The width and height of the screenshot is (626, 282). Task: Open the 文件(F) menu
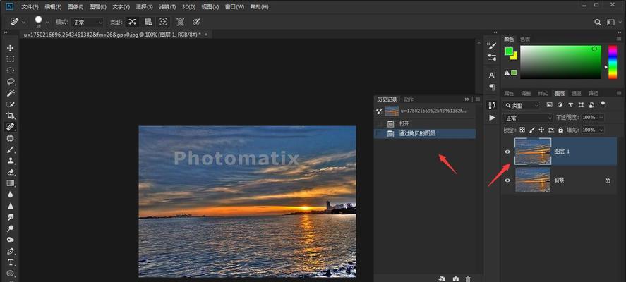click(x=30, y=7)
